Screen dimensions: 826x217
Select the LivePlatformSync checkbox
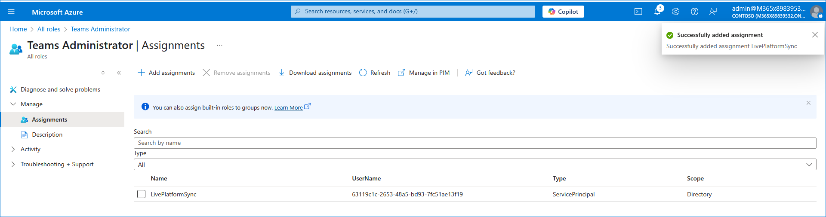tap(141, 194)
